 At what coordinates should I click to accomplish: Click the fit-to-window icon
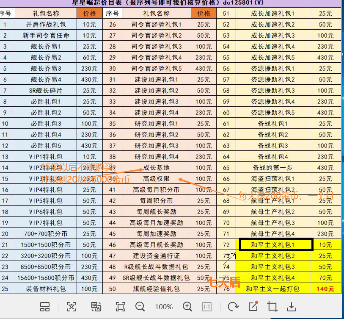[121, 307]
